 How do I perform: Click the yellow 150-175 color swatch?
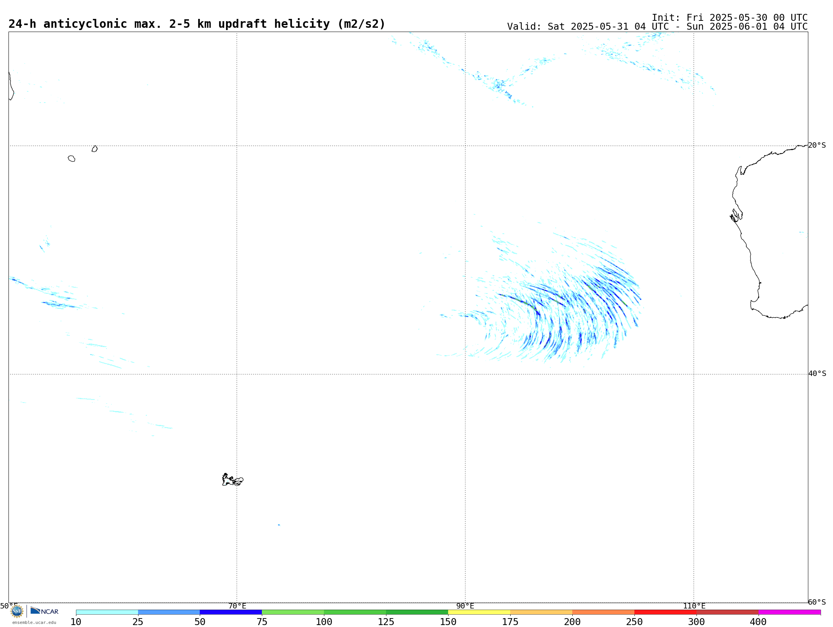pos(479,612)
